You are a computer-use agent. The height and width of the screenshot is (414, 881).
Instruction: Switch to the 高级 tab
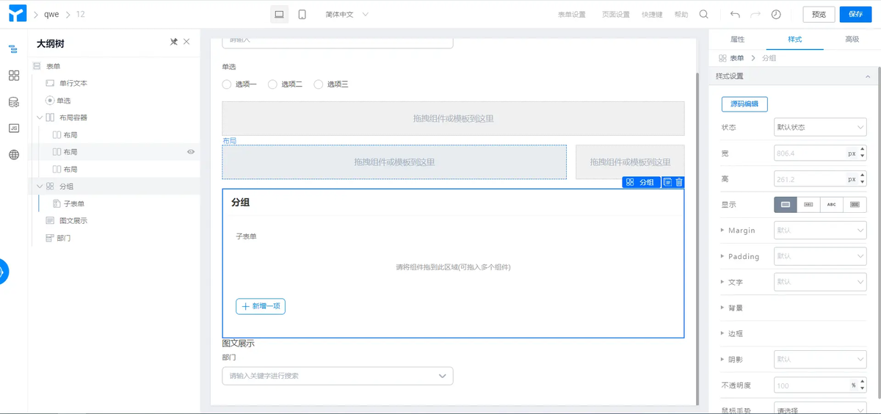[852, 39]
